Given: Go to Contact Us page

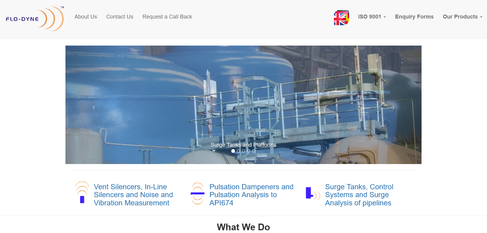Looking at the screenshot, I should pyautogui.click(x=120, y=17).
